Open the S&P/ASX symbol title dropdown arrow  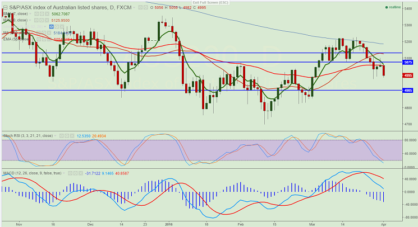pyautogui.click(x=134, y=8)
